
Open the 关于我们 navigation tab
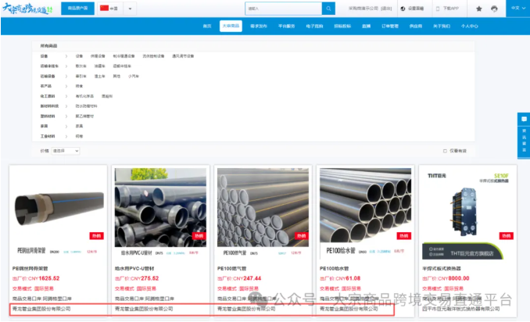pyautogui.click(x=441, y=26)
